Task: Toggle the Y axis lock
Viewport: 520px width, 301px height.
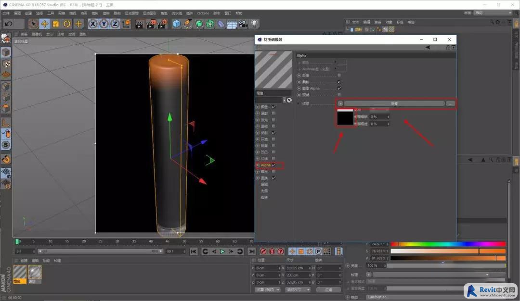Action: 104,24
